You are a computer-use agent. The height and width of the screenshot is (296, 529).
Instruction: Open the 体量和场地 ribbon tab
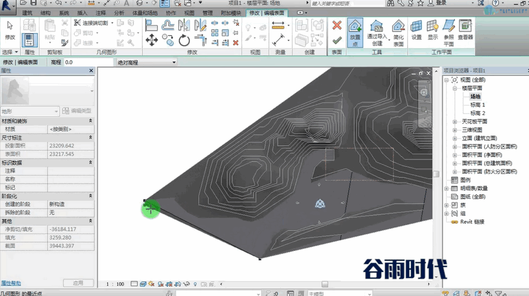pyautogui.click(x=145, y=13)
